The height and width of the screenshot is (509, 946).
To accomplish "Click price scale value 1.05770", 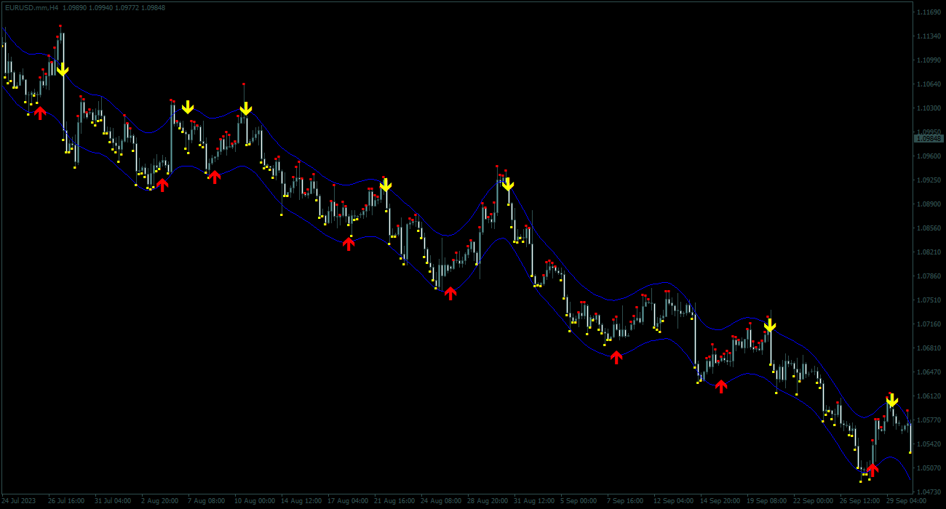I will click(929, 420).
